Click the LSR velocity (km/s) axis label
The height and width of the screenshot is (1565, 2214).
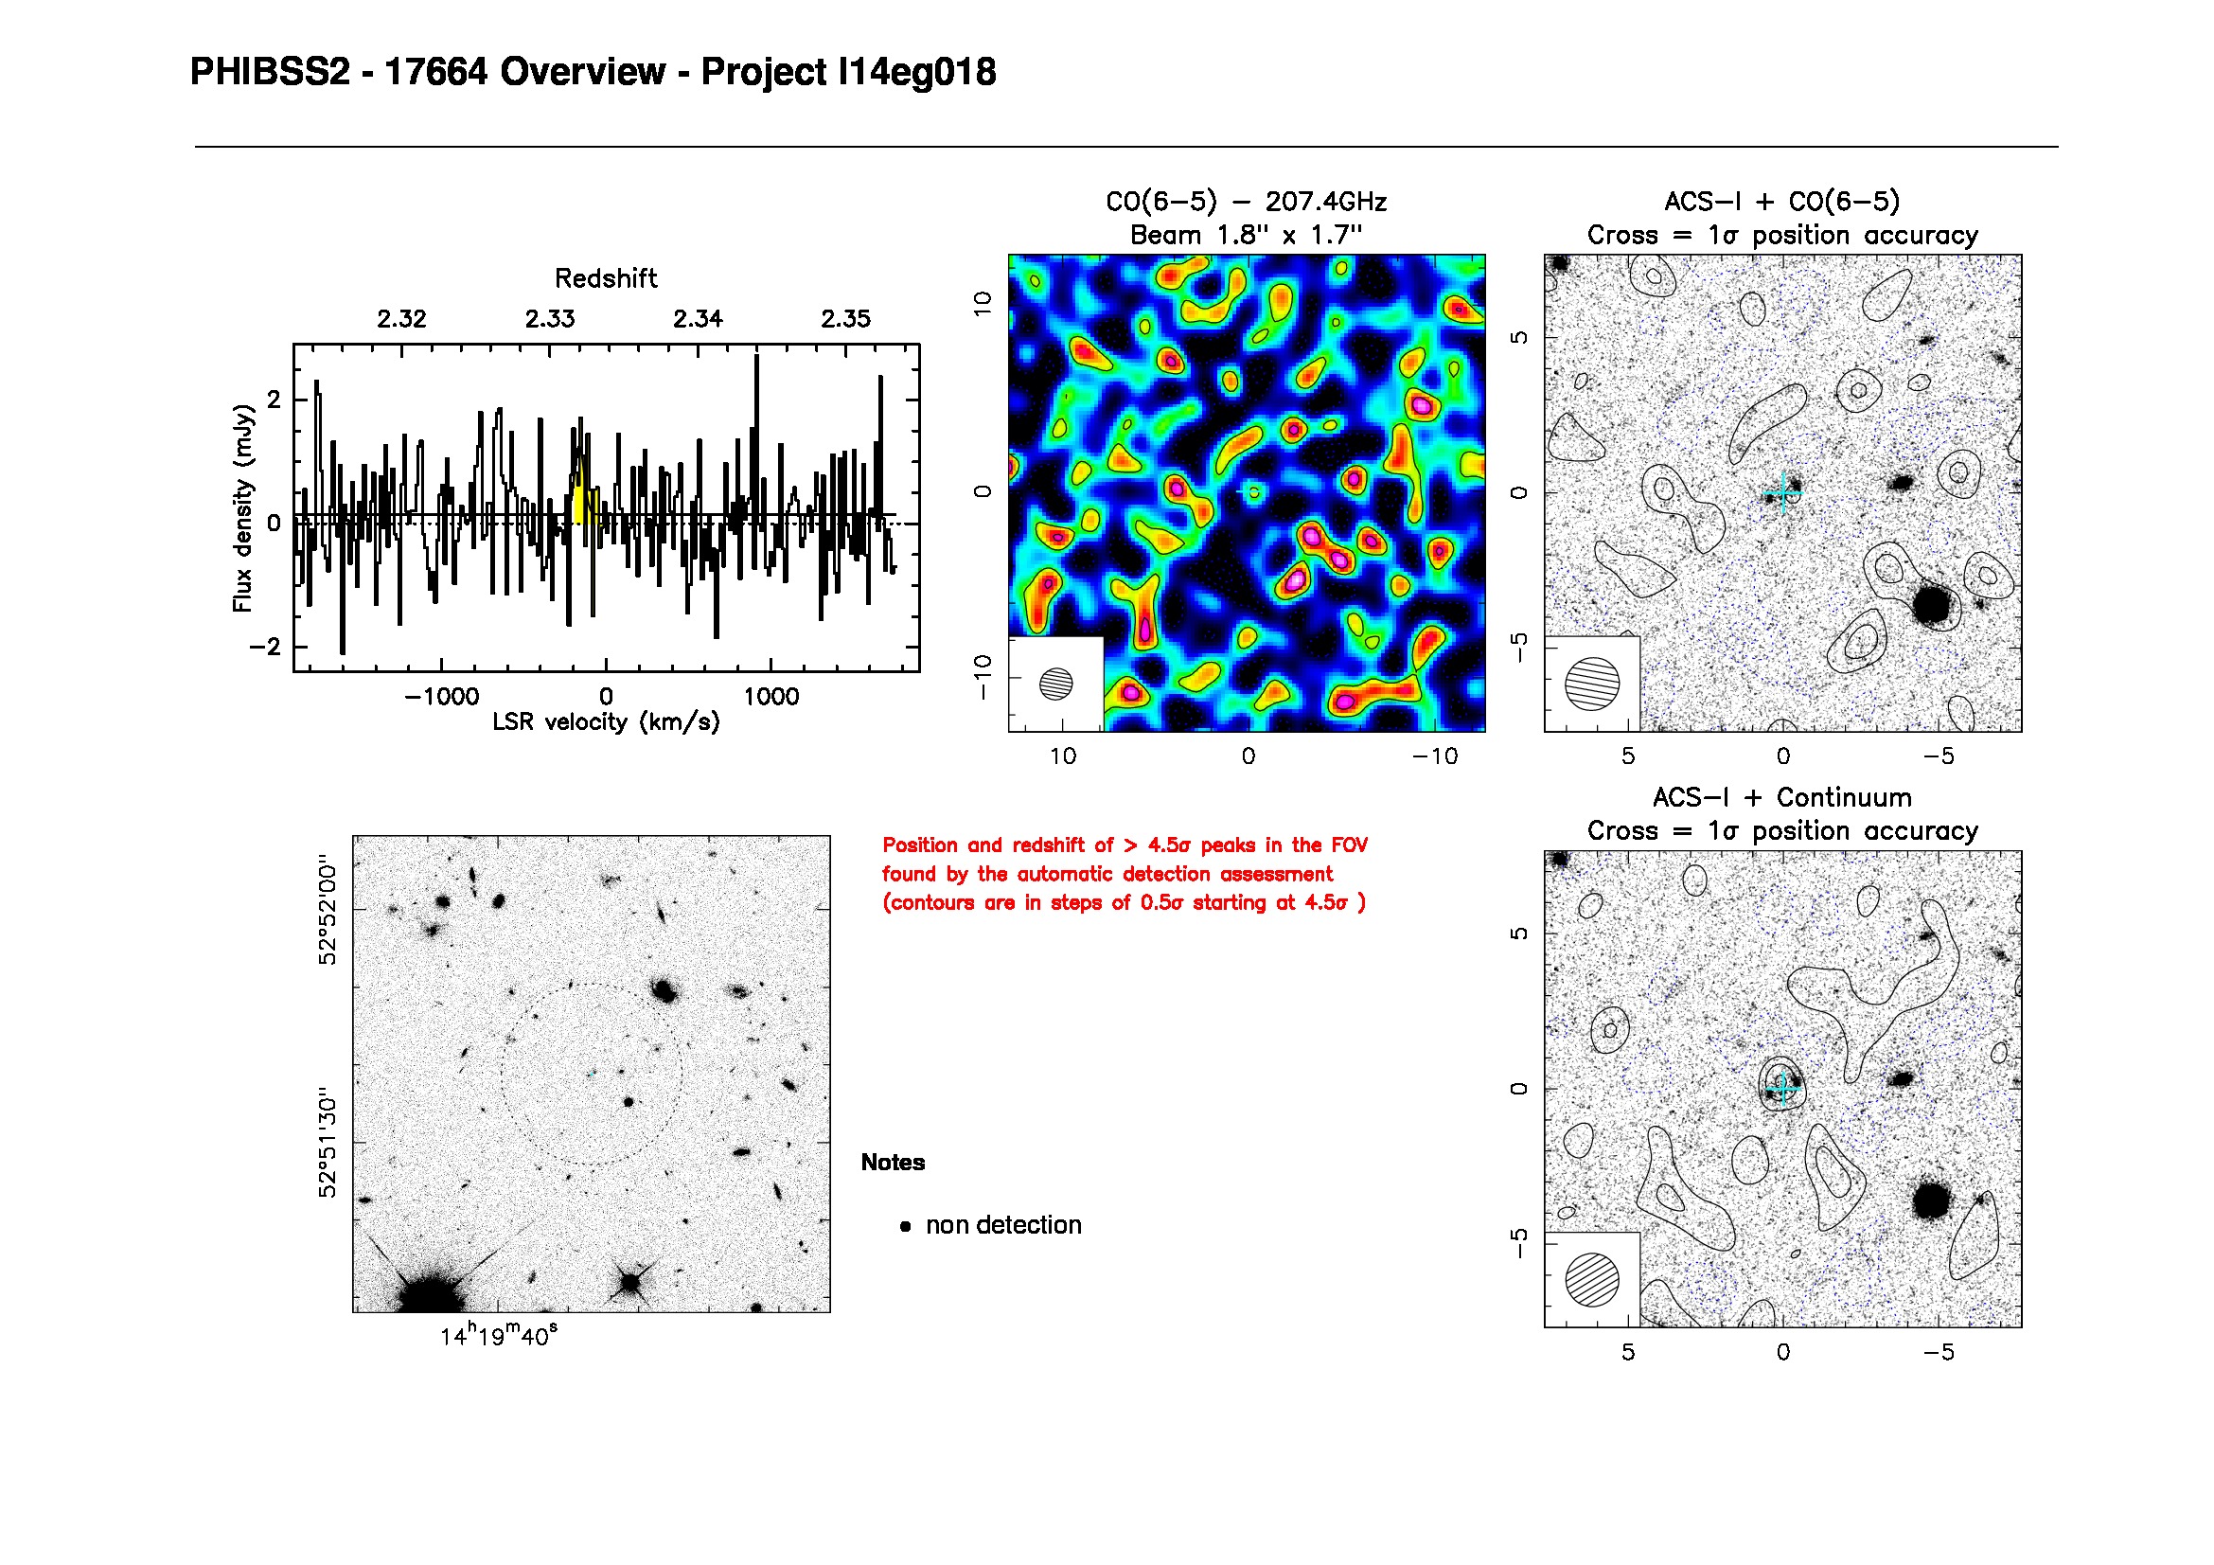pyautogui.click(x=606, y=722)
